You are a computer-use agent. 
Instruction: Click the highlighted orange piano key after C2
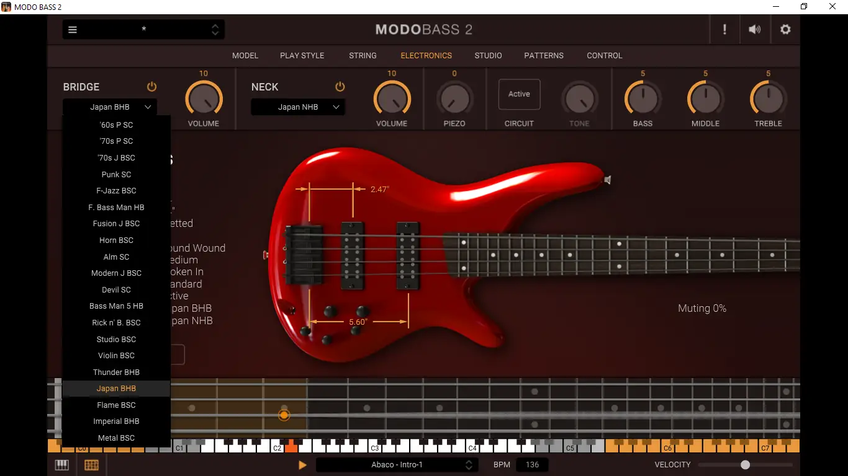291,447
